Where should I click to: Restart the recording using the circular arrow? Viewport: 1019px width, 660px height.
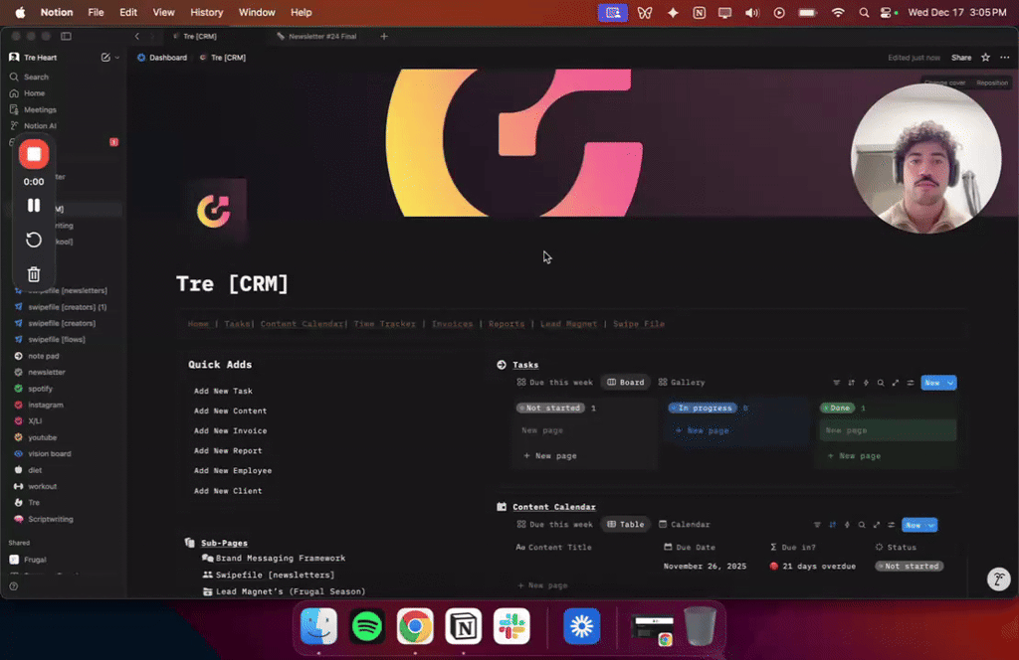33,240
